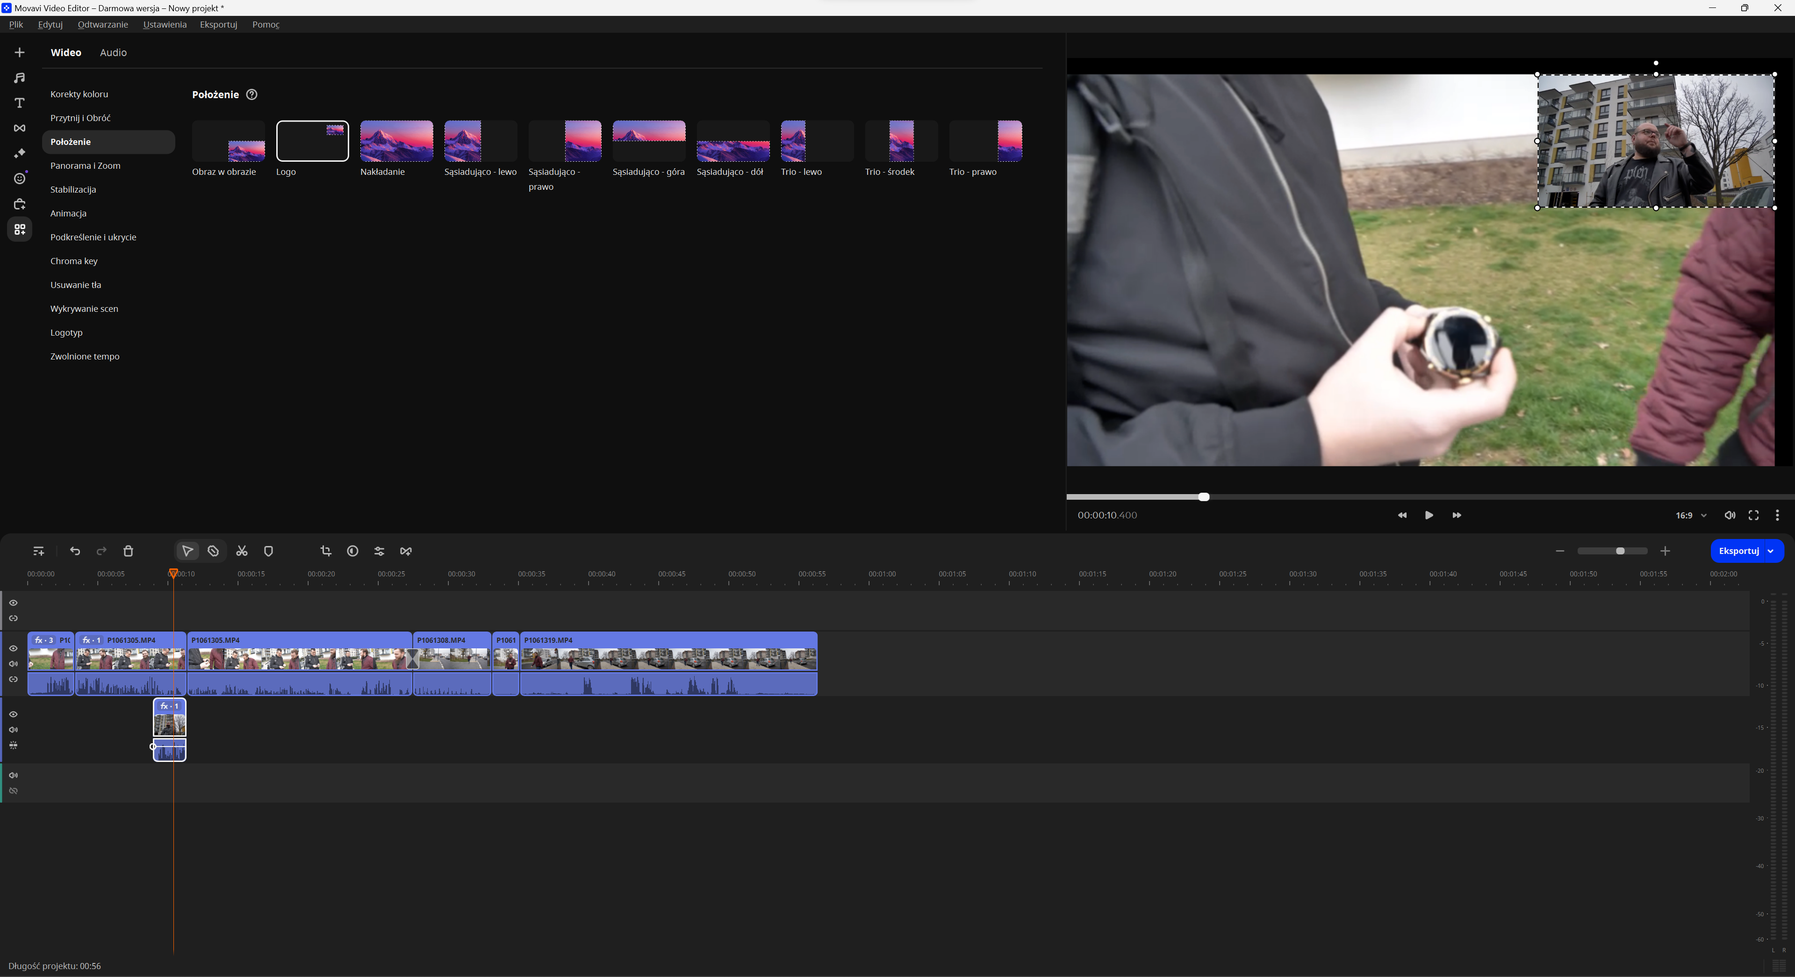Viewport: 1795px width, 977px height.
Task: Select Chroma key in the tools list
Action: pos(74,261)
